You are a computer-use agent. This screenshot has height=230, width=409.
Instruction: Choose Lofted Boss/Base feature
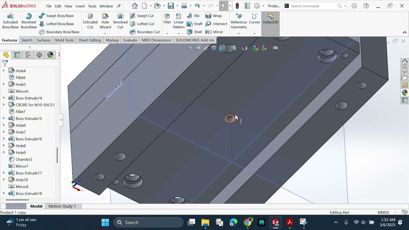[x=56, y=24]
